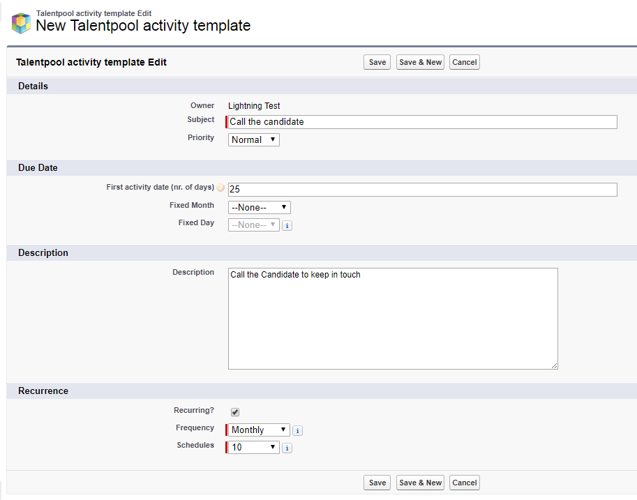Open help icon beside First activity date

[220, 188]
